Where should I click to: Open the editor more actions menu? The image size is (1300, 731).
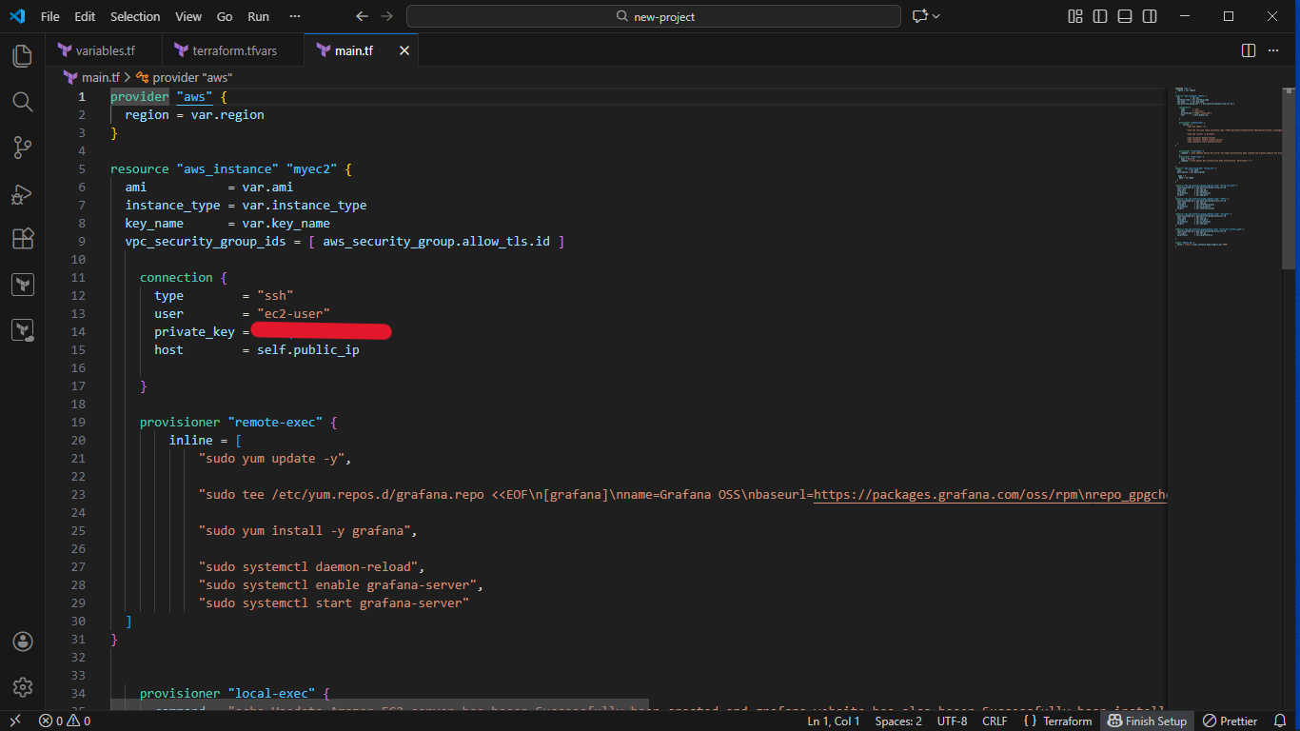point(1273,50)
